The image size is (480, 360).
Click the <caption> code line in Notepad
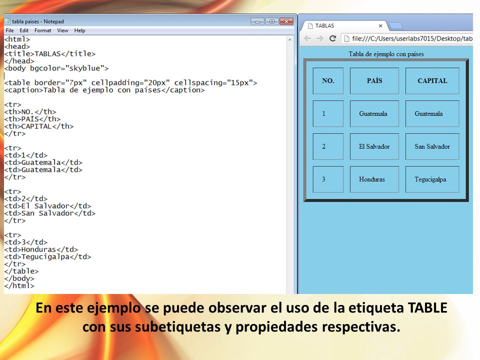[x=104, y=90]
